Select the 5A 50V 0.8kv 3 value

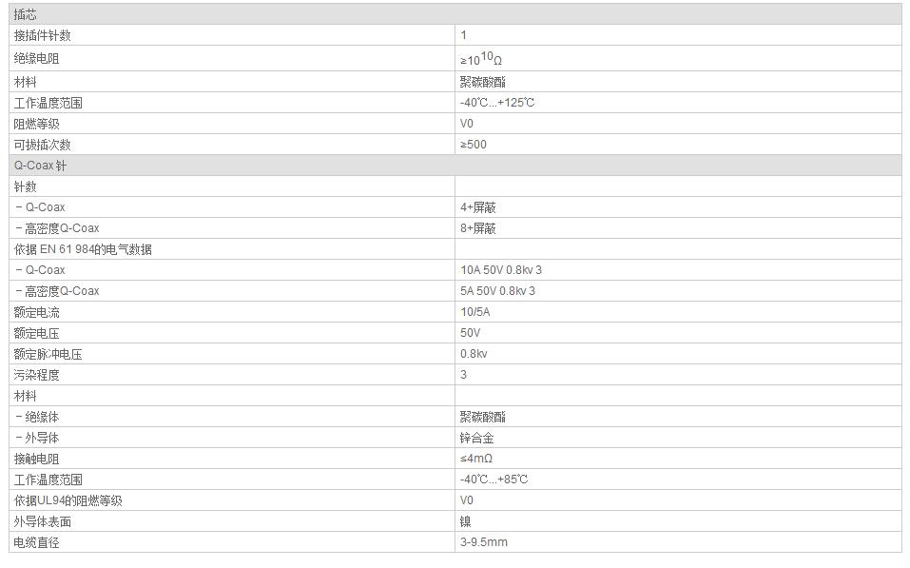(x=498, y=291)
